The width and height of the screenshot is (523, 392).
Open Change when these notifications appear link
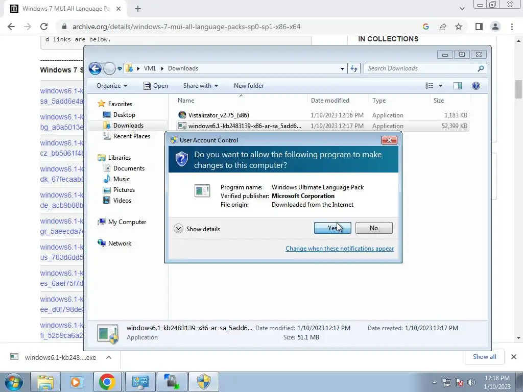pos(340,249)
